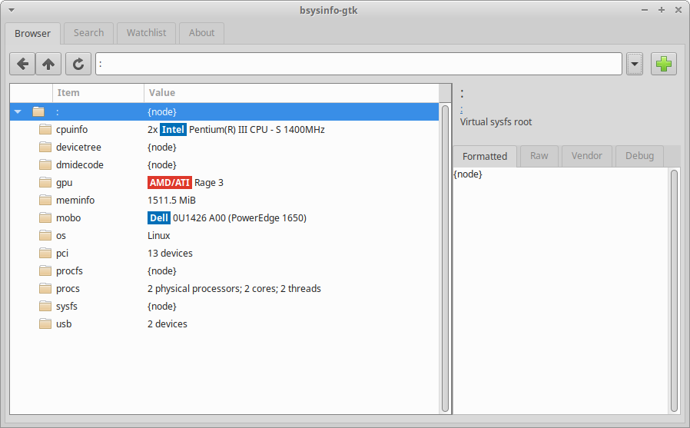
Task: Open the Watchlist tab
Action: click(146, 33)
